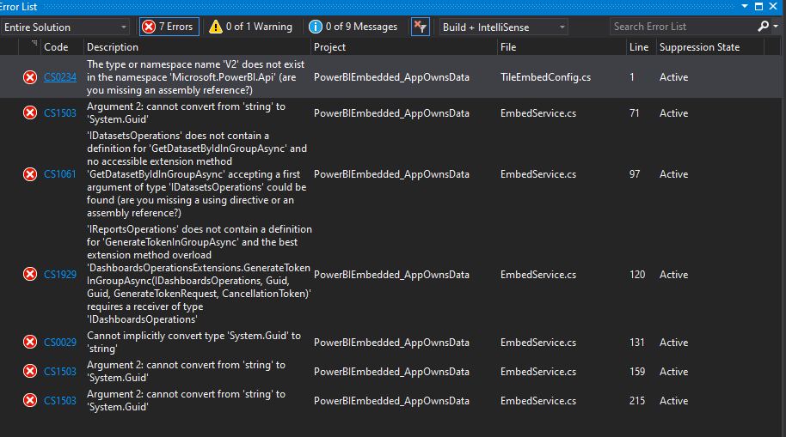
Task: Toggle the 7 Errors filter button
Action: 169,27
